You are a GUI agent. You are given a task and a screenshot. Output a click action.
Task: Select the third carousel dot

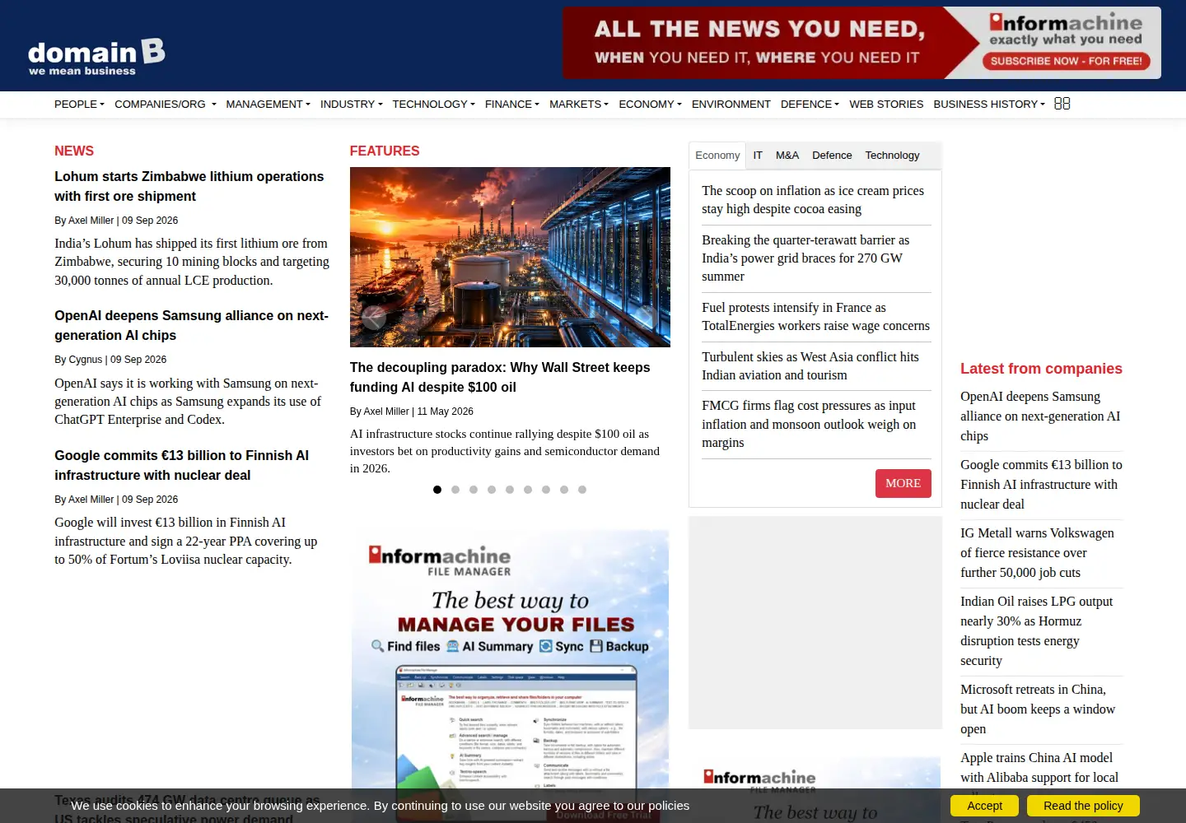[474, 490]
